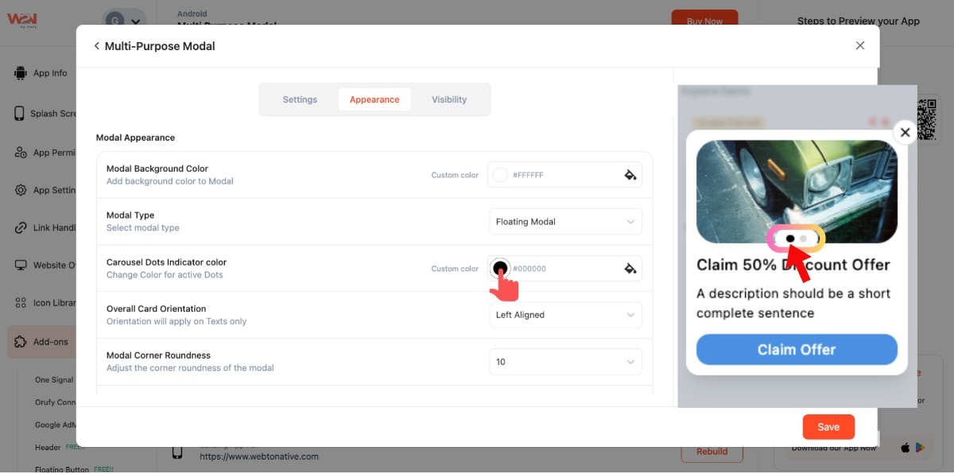This screenshot has height=474, width=954.
Task: Click the #FFFFFF hex color input field
Action: coord(560,175)
